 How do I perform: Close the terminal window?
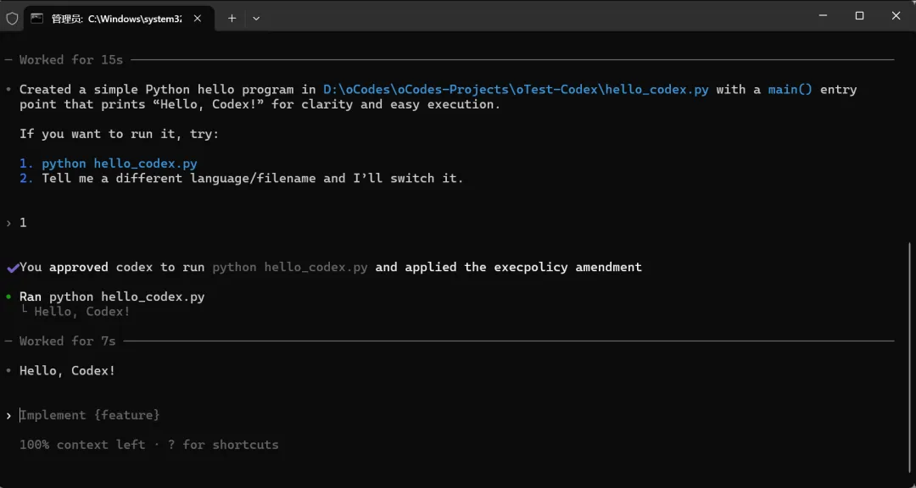click(x=896, y=15)
